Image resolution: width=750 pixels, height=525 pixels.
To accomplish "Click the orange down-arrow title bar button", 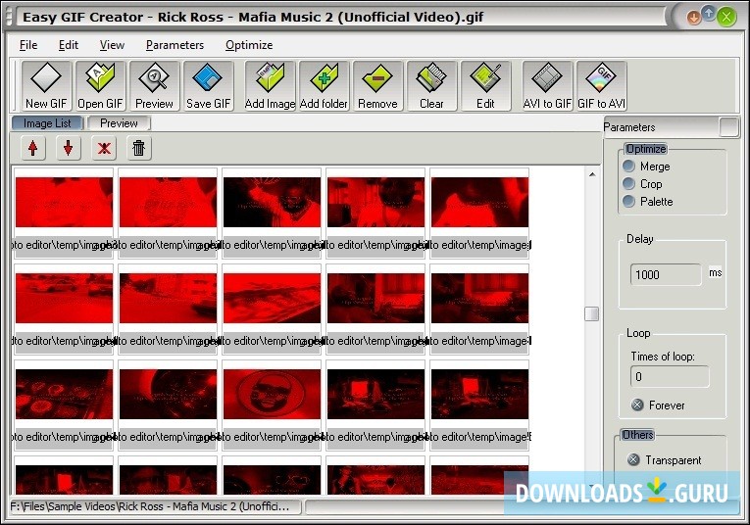I will 693,19.
